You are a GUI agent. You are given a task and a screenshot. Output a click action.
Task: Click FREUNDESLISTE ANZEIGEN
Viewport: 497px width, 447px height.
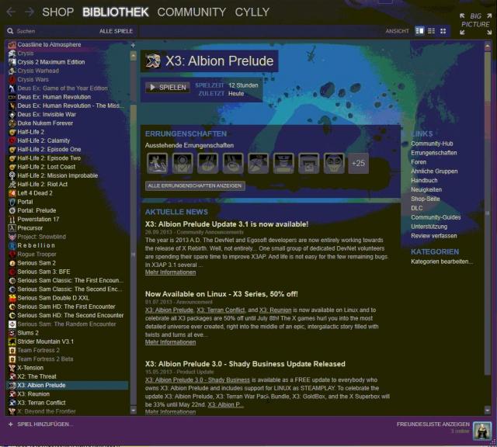(433, 424)
